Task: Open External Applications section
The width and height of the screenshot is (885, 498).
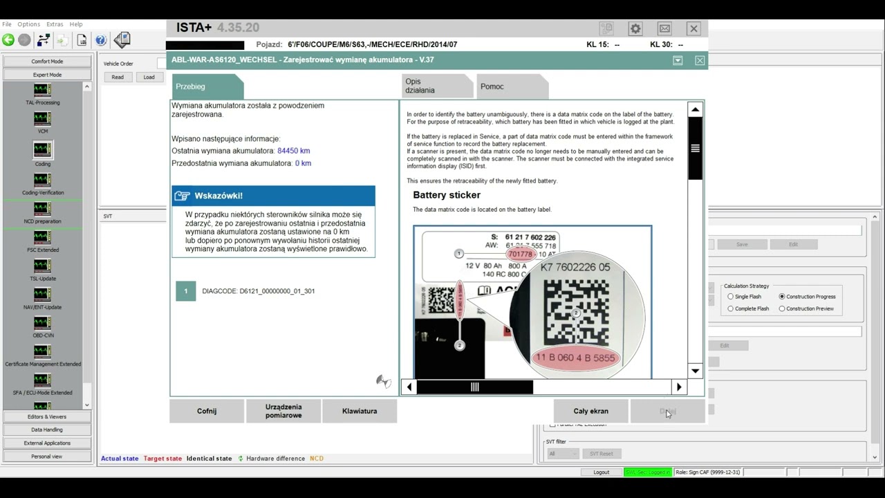Action: 47,443
